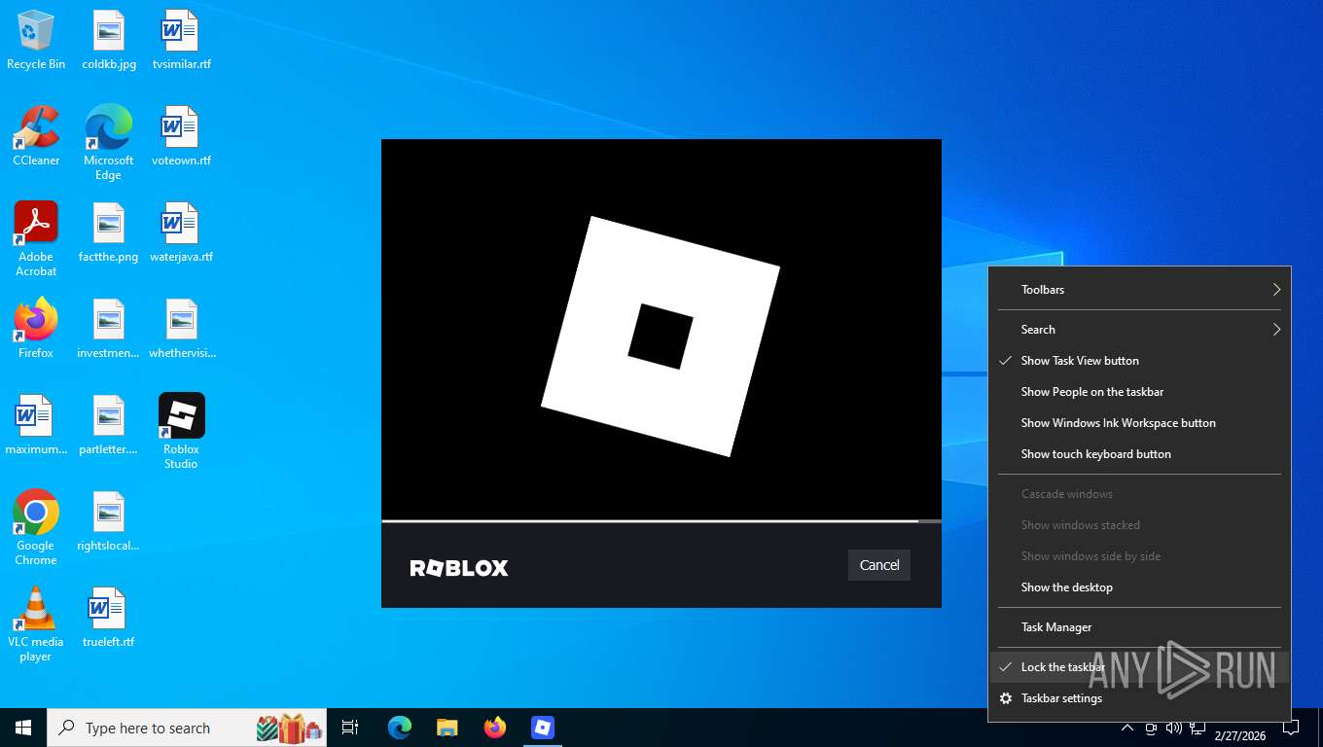
Task: Enable Show People on the taskbar
Action: 1139,392
